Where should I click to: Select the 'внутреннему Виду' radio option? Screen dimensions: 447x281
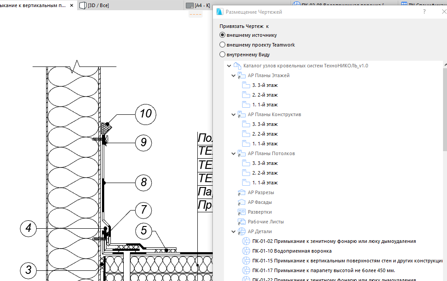click(223, 55)
